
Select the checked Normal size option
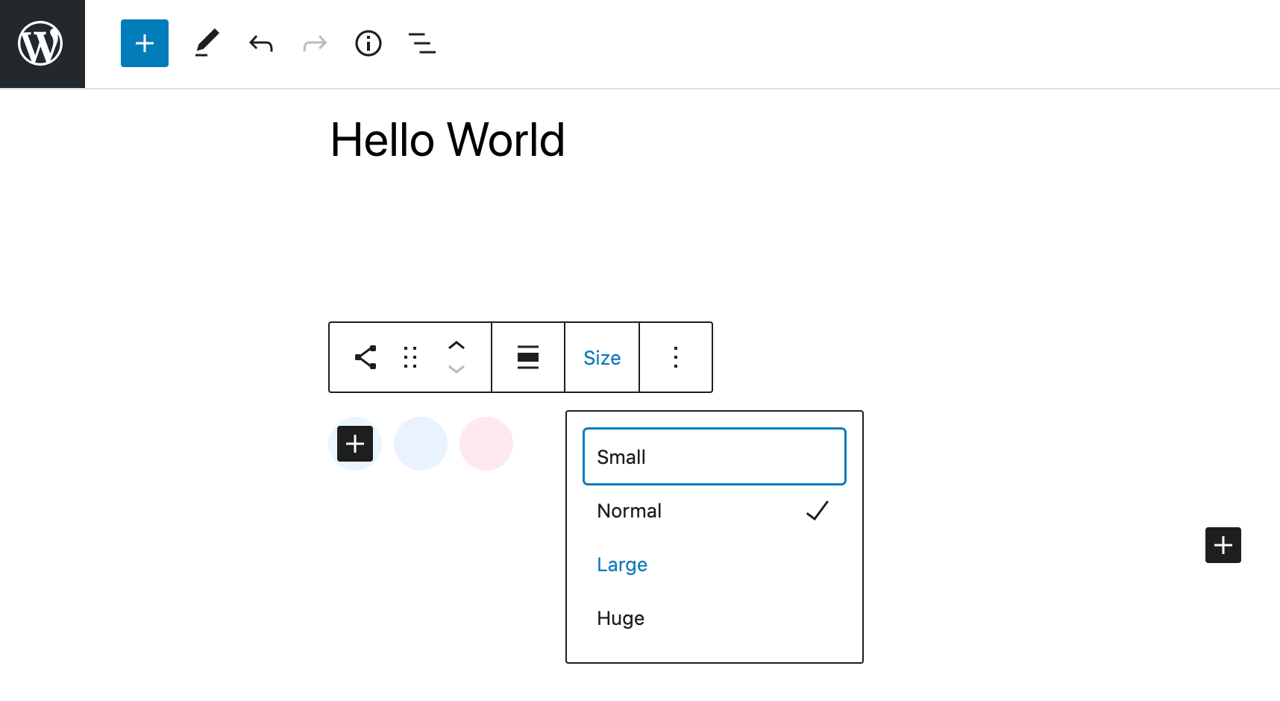click(714, 511)
